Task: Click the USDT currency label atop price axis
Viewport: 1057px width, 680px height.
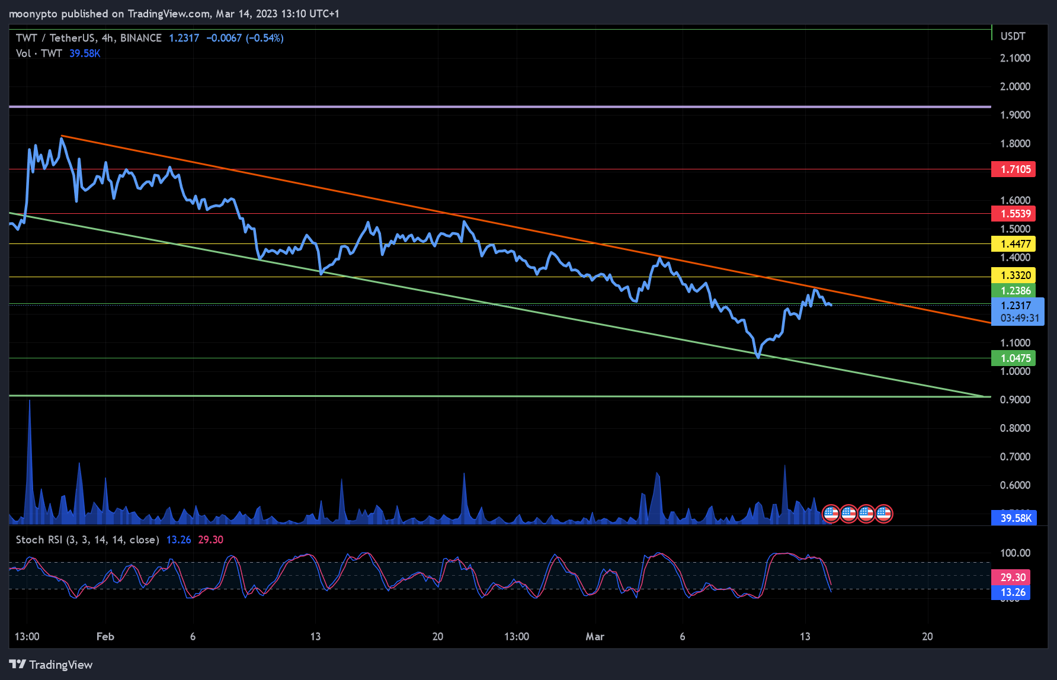Action: pos(1013,36)
